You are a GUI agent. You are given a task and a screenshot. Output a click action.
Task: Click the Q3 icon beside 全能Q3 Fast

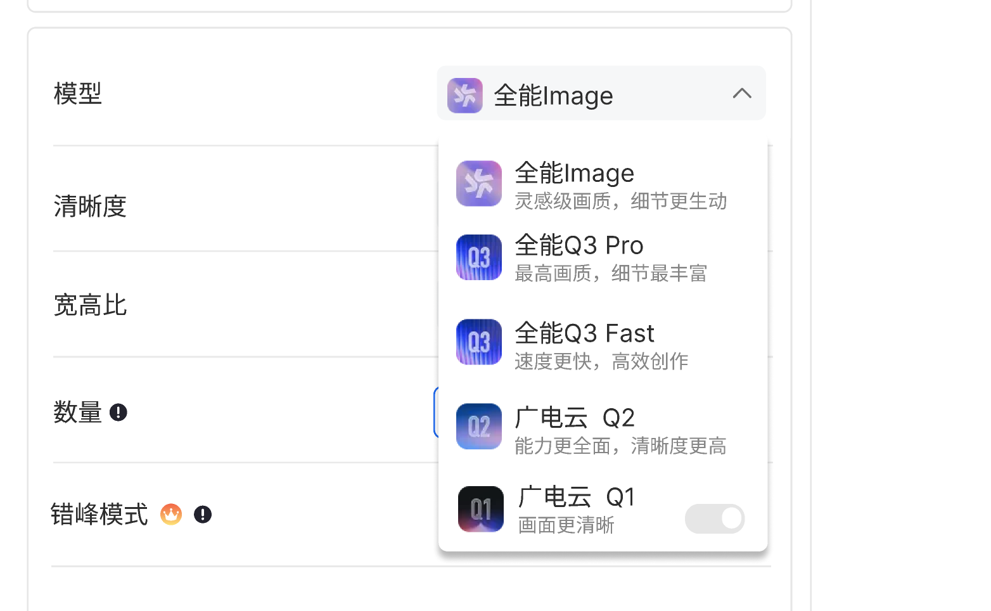pyautogui.click(x=479, y=342)
